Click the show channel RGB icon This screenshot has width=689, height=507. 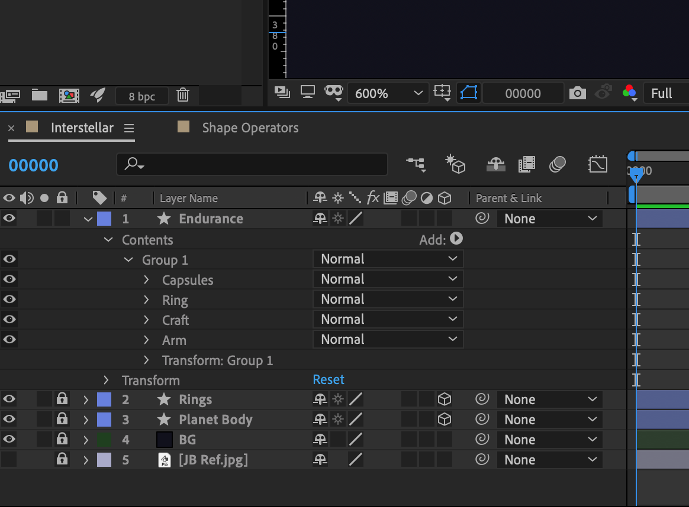pos(629,93)
